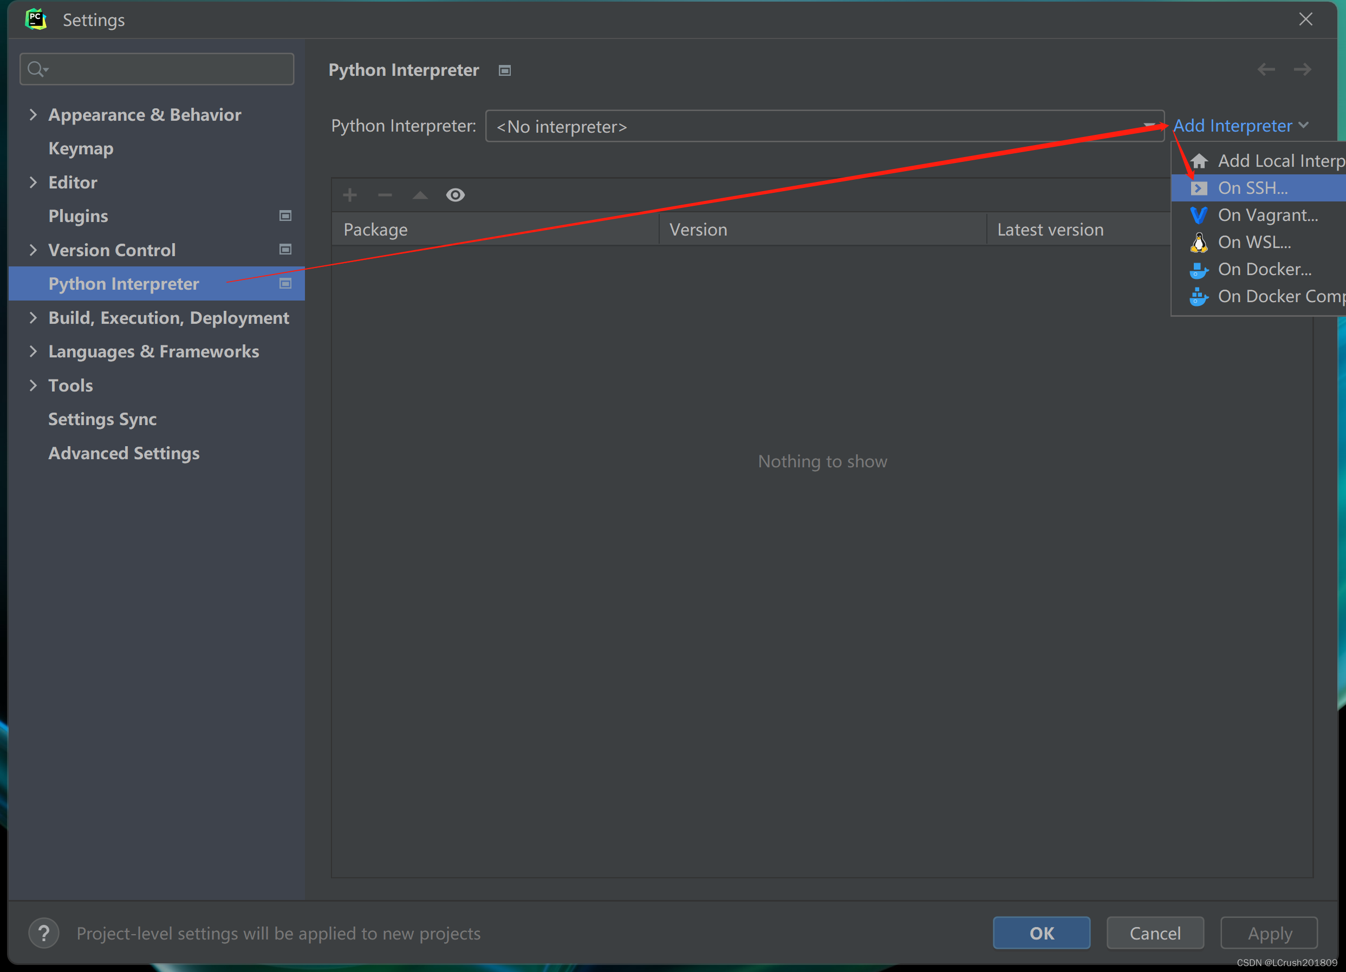
Task: Toggle show early releases eye icon
Action: pyautogui.click(x=455, y=194)
